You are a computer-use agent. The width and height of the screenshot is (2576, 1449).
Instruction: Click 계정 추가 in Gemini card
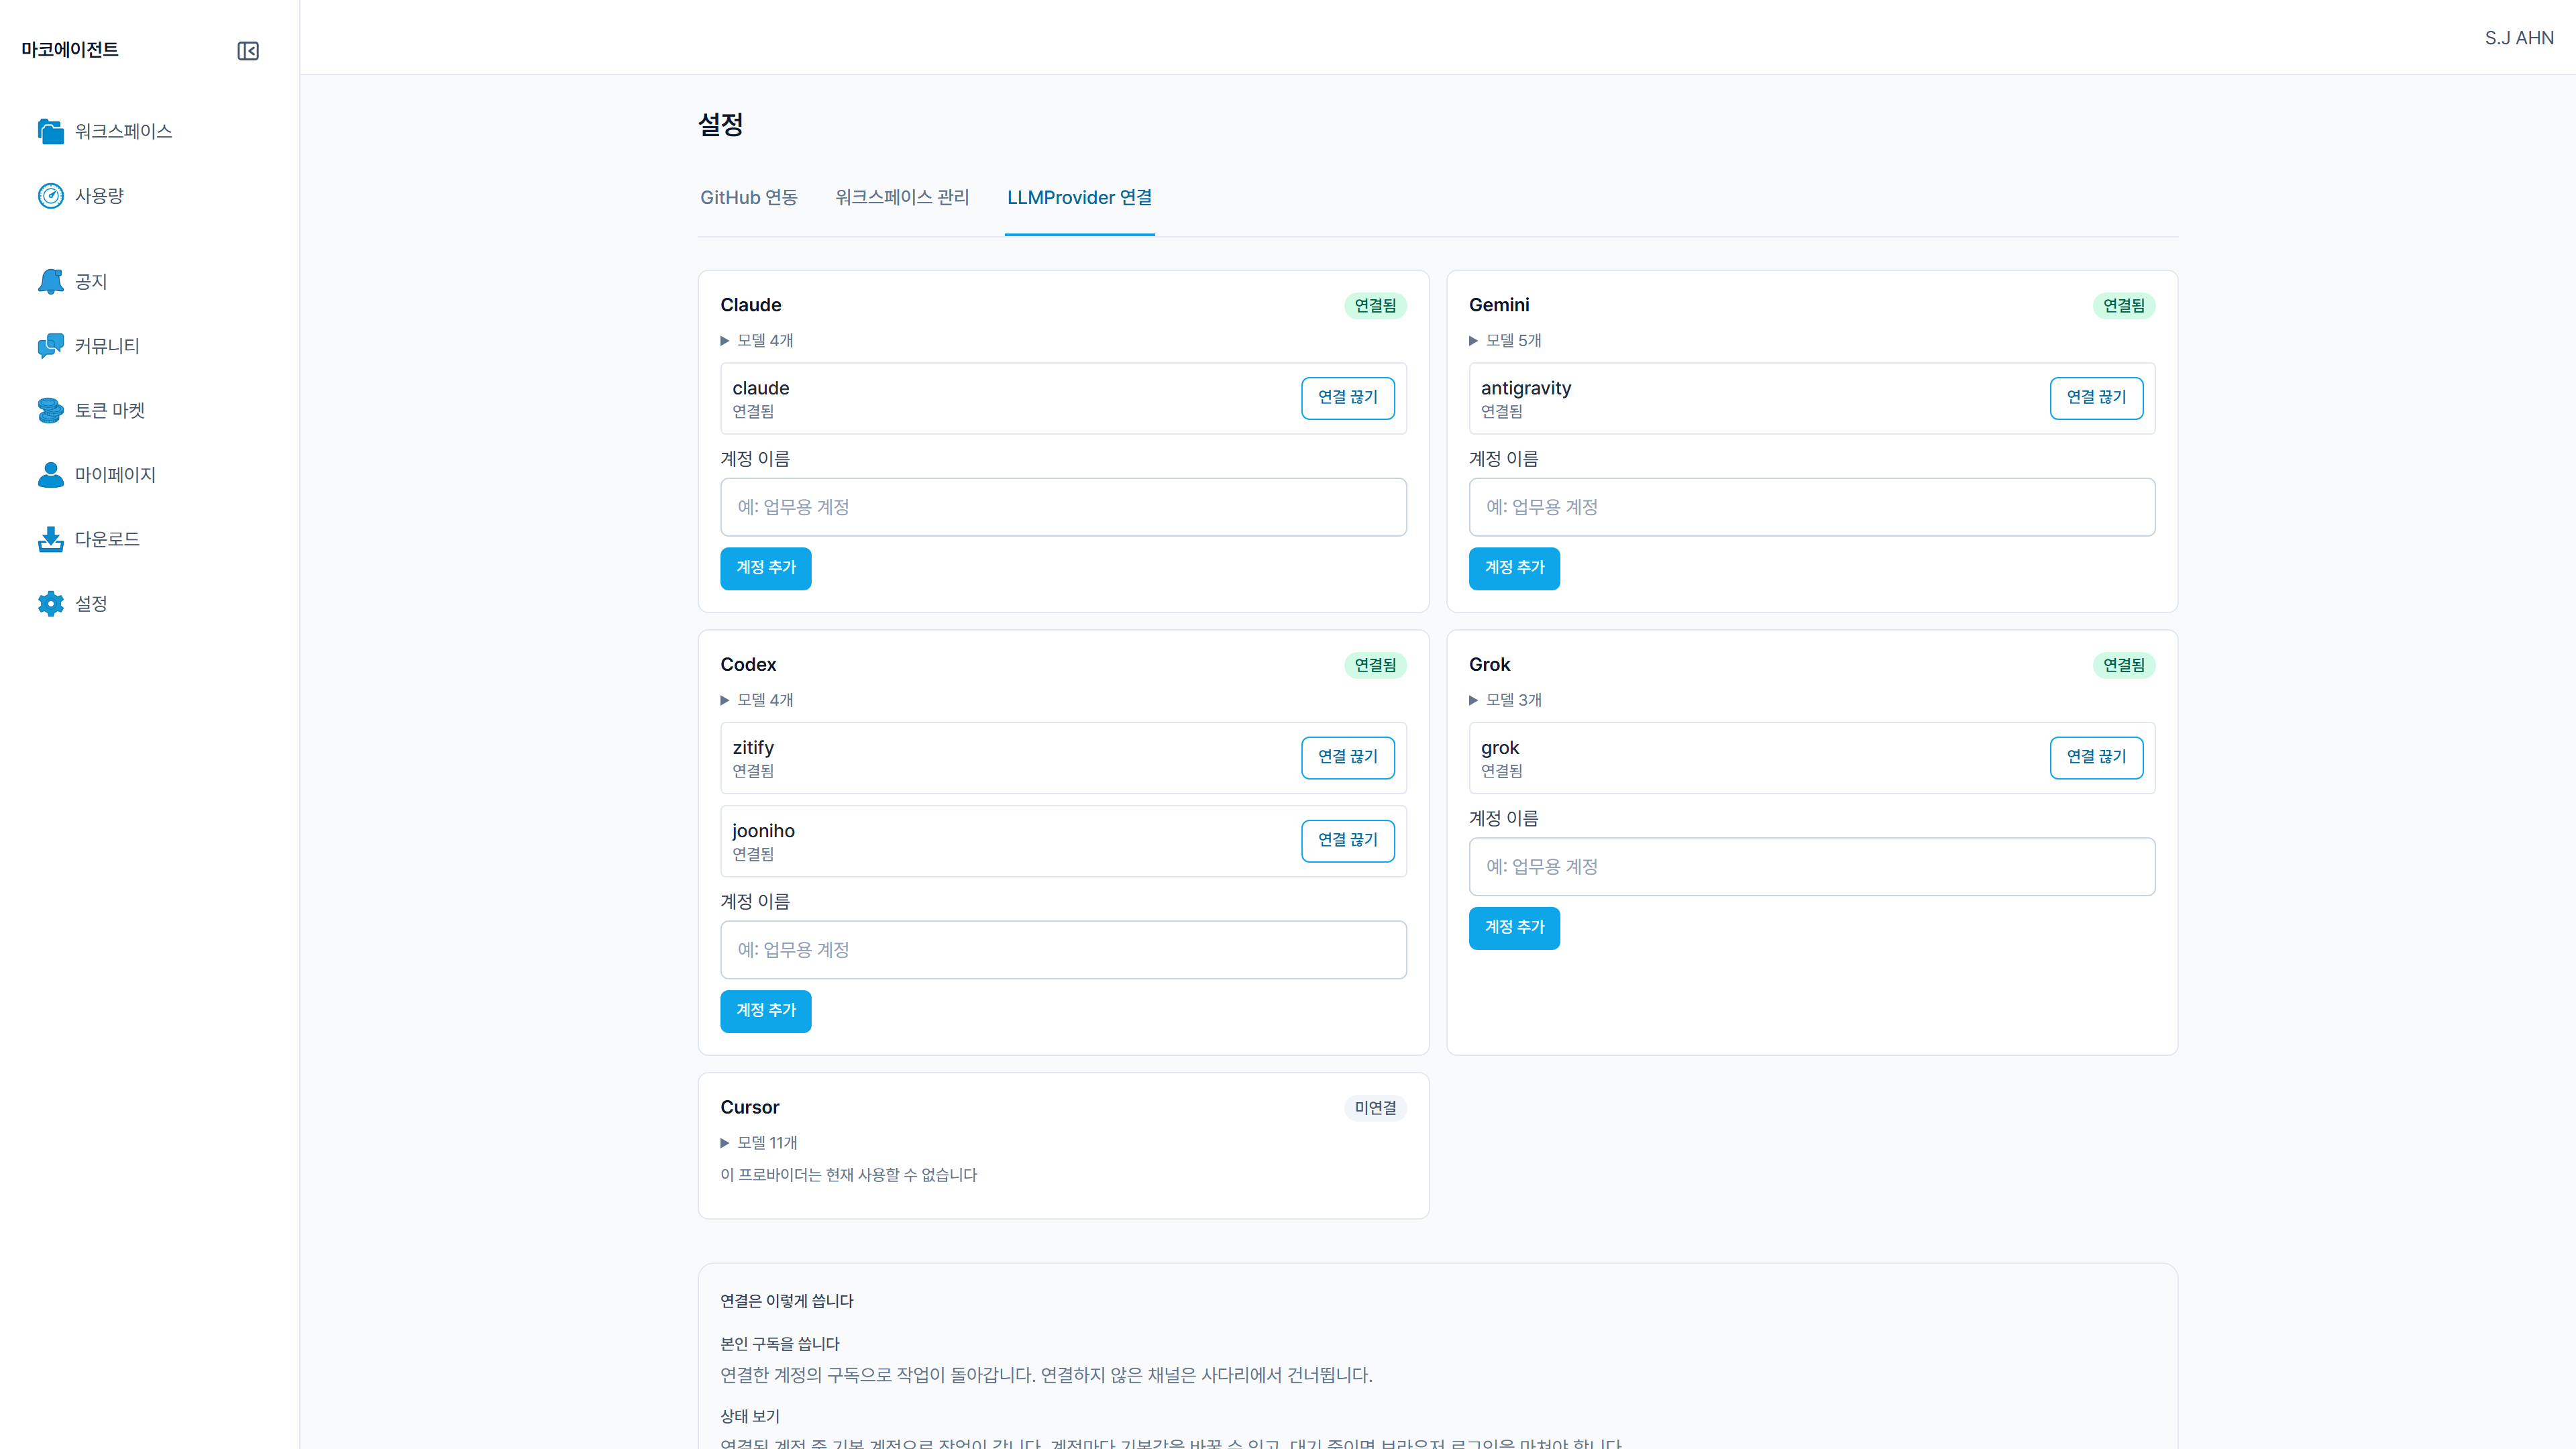click(x=1514, y=568)
